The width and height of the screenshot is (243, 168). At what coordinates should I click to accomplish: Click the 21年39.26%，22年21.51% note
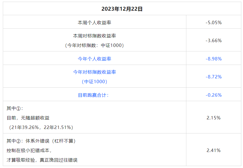coord(41,127)
